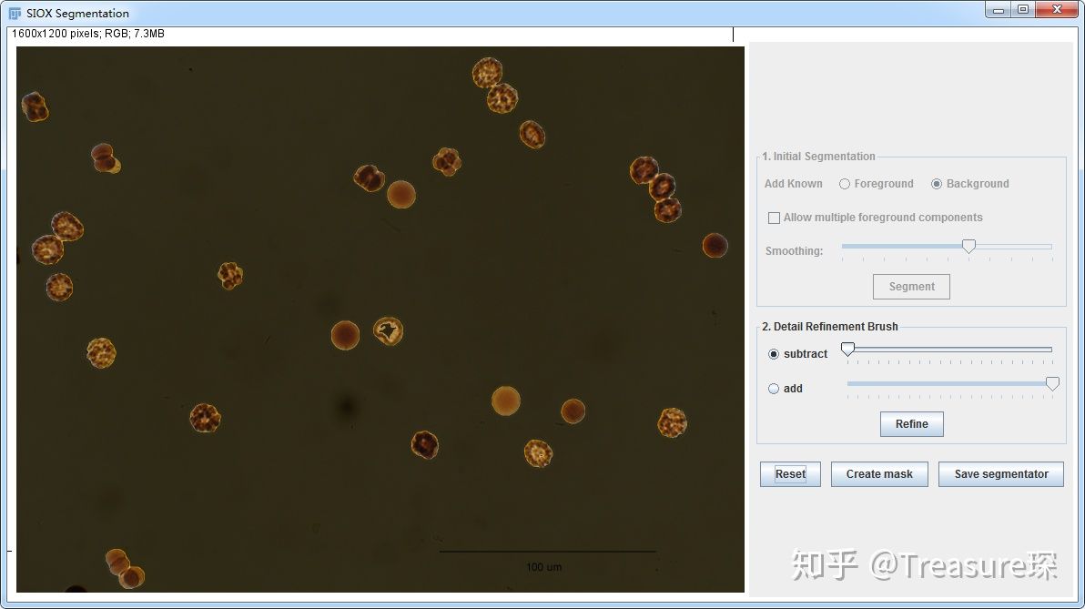Select the Foreground radio button
Viewport: 1085px width, 609px height.
[x=844, y=184]
